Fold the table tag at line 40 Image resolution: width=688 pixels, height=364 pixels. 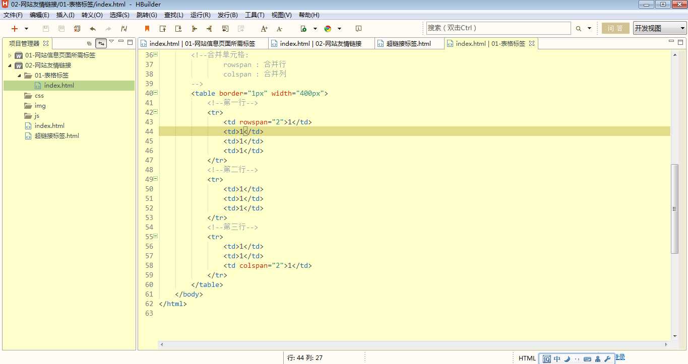(x=156, y=93)
